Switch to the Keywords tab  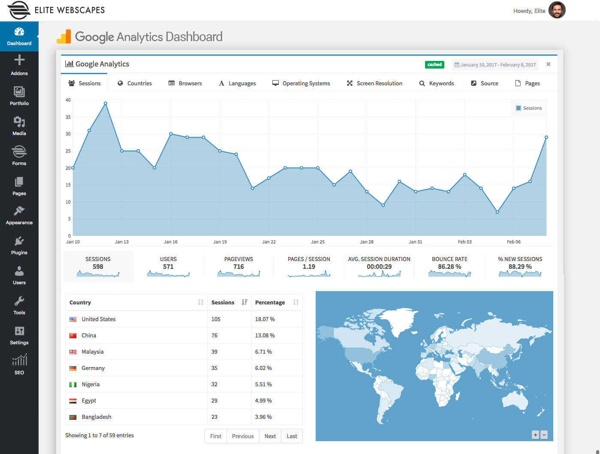tap(437, 83)
